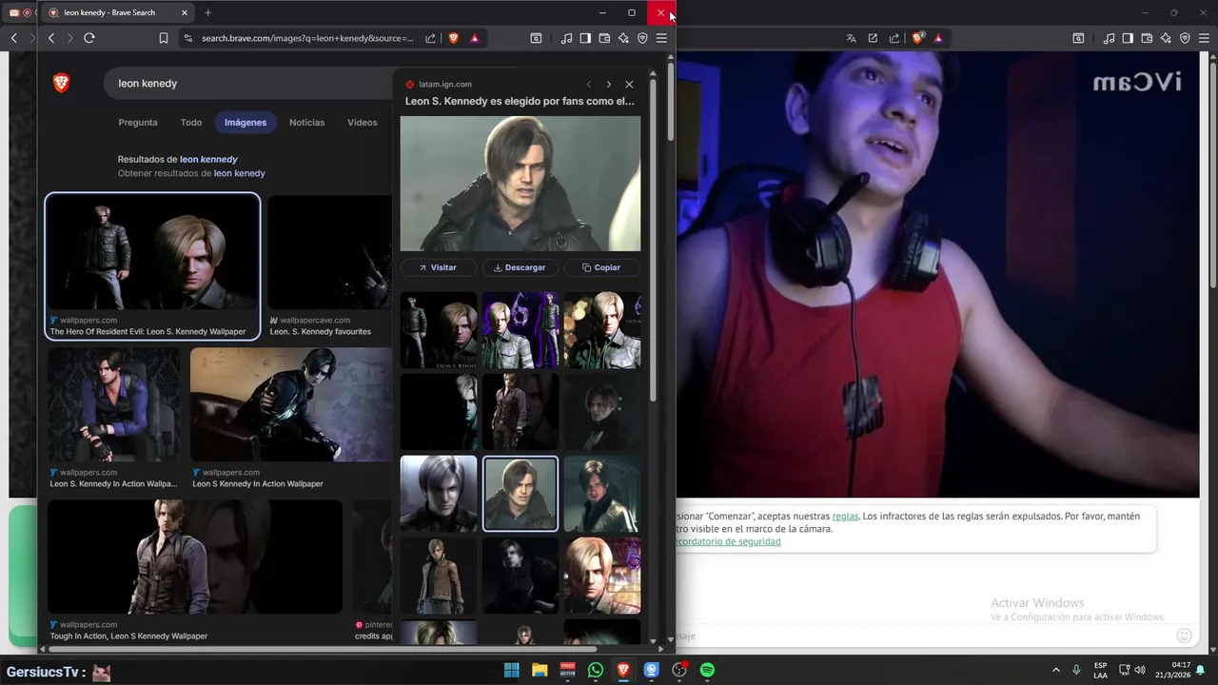Open Brave Wallet in front window
The image size is (1218, 685).
[x=604, y=38]
